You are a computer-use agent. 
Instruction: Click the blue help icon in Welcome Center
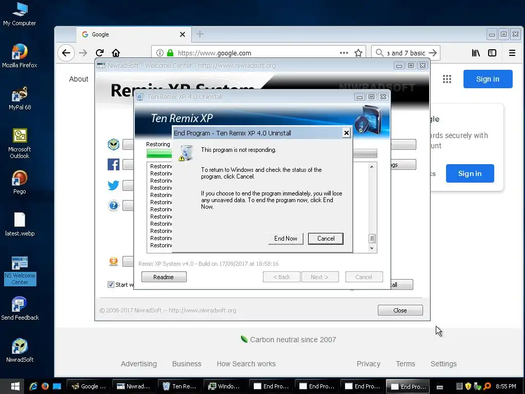tap(113, 205)
